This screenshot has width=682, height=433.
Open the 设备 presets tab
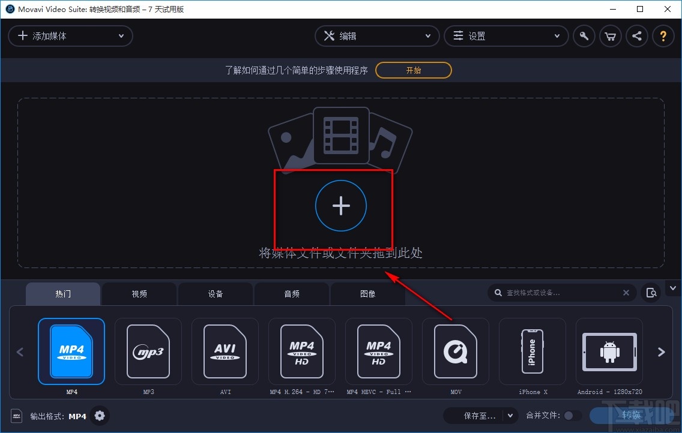(215, 293)
